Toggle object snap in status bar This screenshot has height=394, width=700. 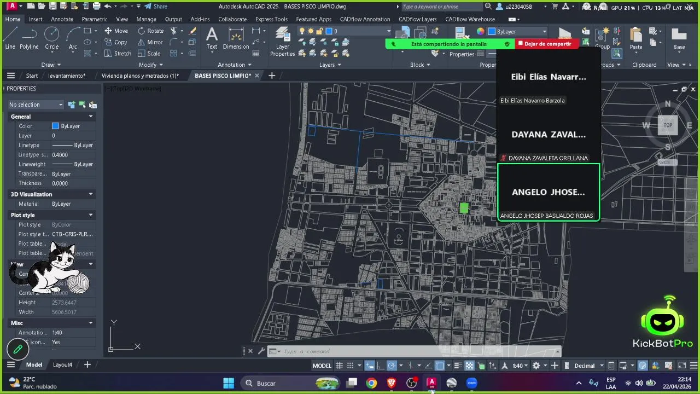click(440, 366)
